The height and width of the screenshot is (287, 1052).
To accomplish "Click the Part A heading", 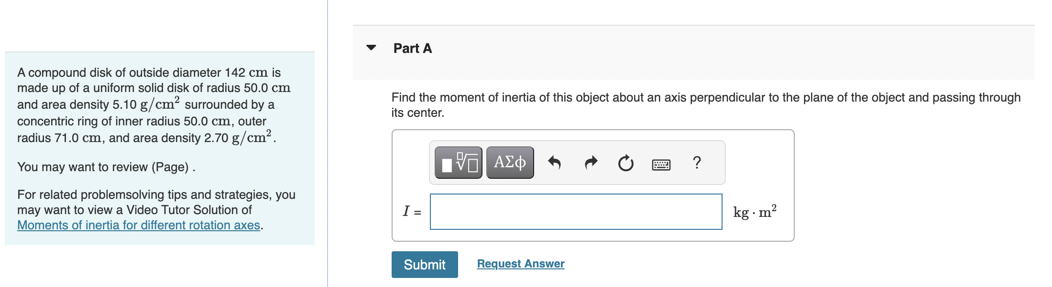I will [x=412, y=48].
